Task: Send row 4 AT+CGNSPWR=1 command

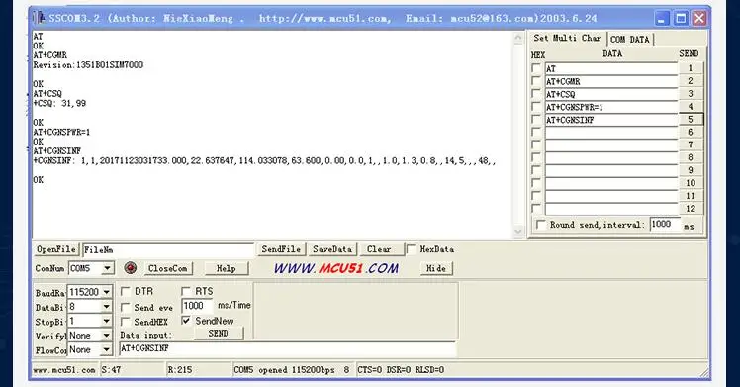Action: (690, 106)
